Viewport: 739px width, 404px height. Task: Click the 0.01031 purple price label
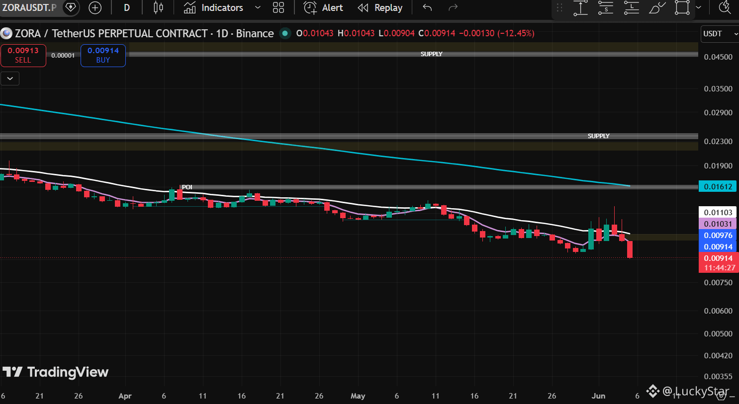click(x=718, y=224)
